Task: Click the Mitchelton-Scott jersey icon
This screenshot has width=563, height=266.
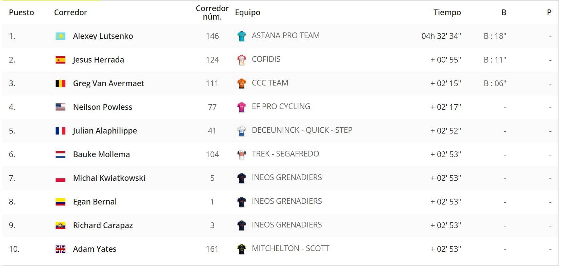Action: point(241,249)
